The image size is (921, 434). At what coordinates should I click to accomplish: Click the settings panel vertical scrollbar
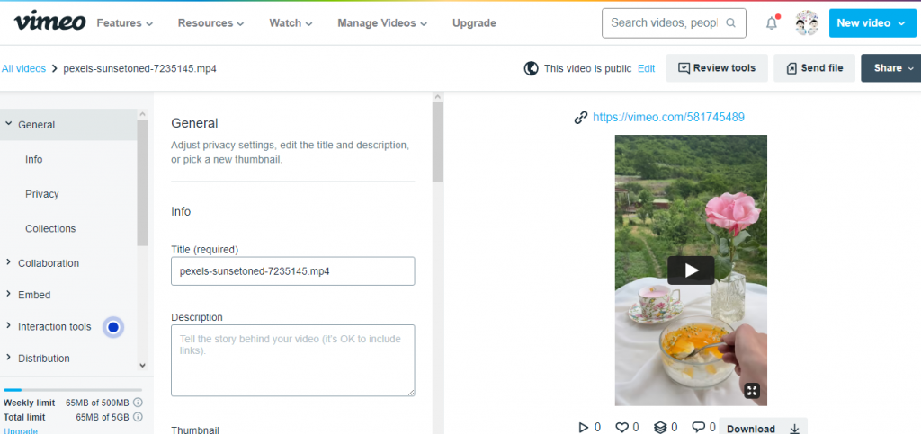(x=438, y=141)
